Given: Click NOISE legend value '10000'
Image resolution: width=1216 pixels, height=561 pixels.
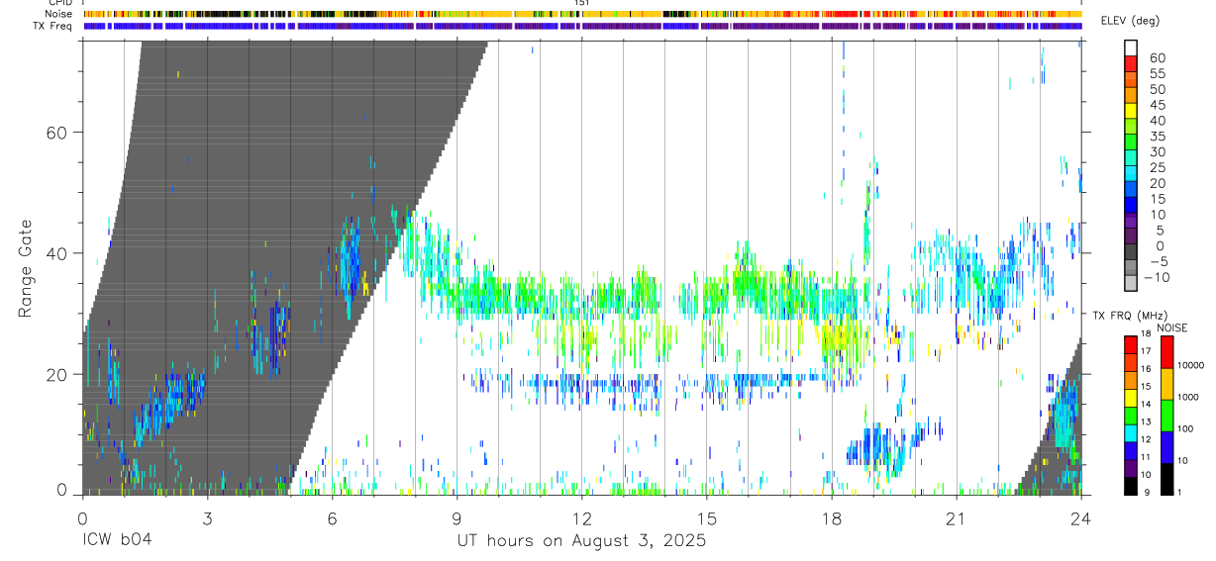Looking at the screenshot, I should click(x=1189, y=365).
